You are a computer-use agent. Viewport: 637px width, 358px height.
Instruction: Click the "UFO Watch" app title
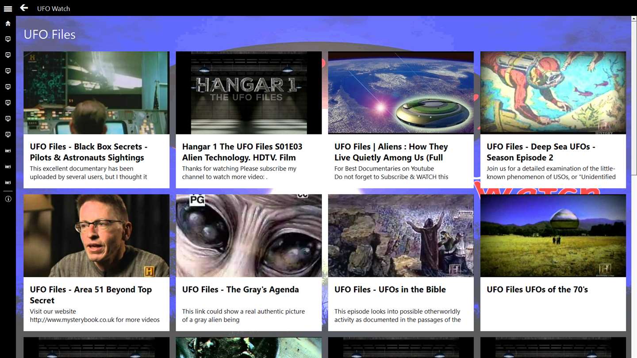coord(54,8)
